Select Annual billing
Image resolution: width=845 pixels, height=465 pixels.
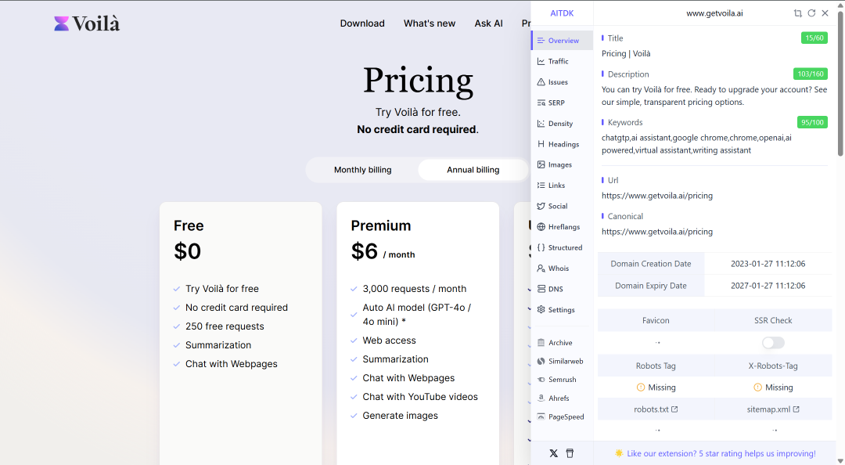pos(473,169)
